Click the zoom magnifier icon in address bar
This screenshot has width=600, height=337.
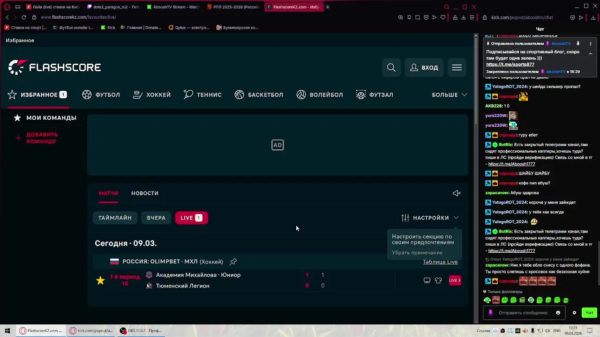click(x=401, y=17)
